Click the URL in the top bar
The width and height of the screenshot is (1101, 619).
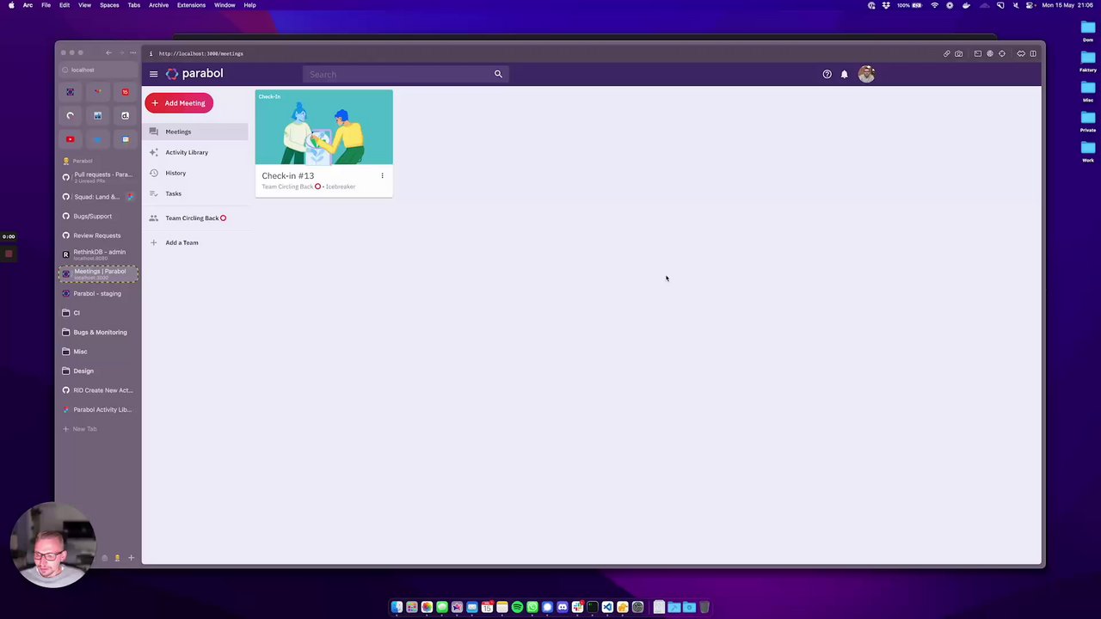coord(200,53)
